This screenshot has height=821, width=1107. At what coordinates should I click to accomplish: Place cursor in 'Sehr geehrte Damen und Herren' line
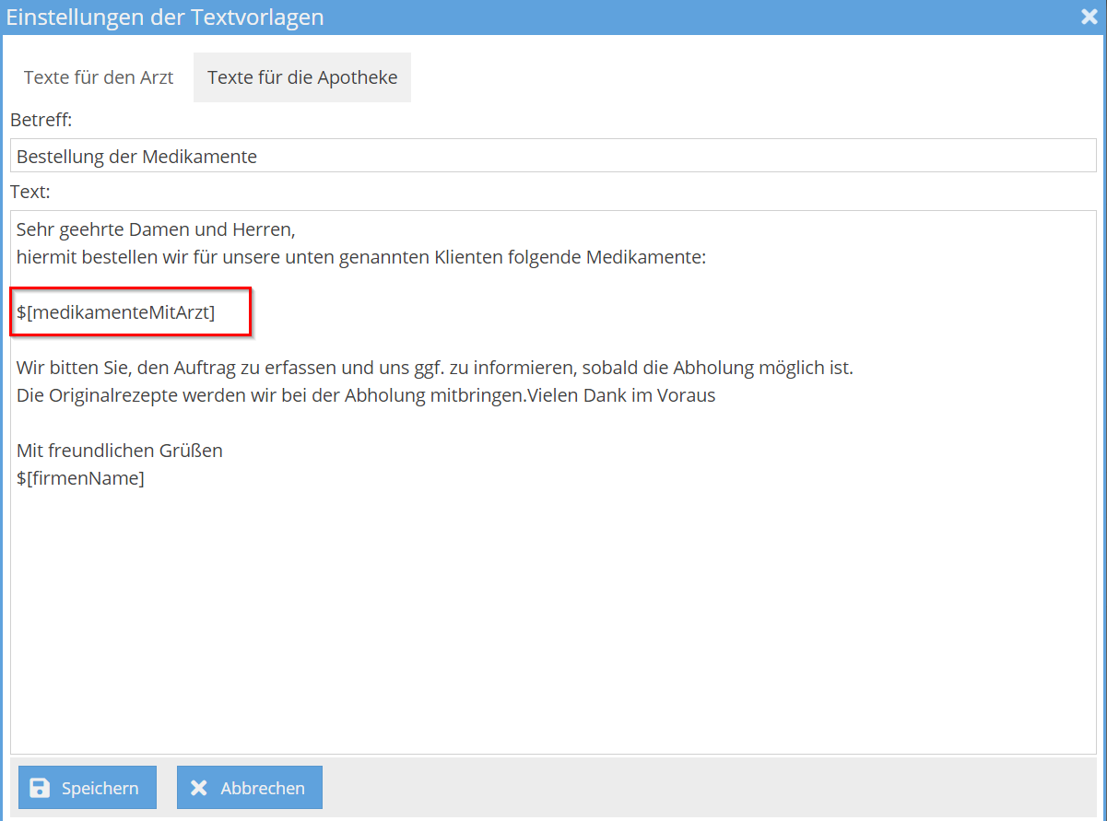point(156,230)
